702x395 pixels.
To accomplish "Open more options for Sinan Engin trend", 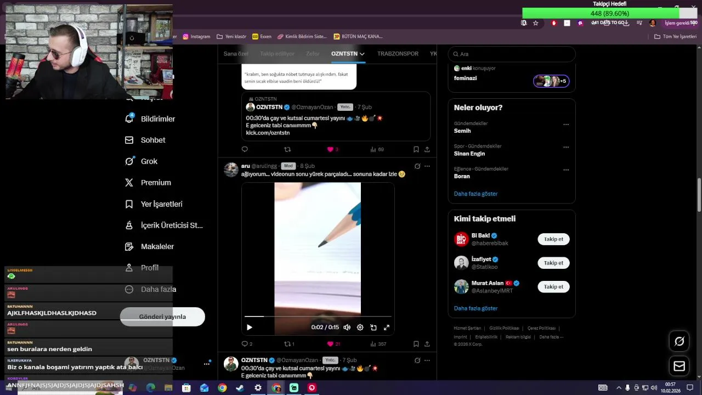I will (x=566, y=148).
